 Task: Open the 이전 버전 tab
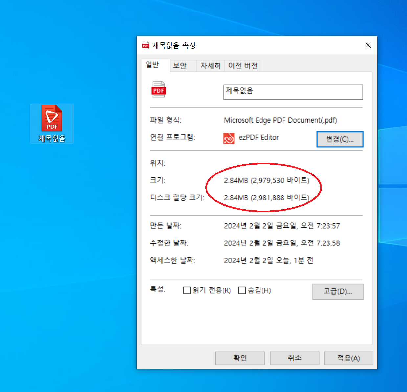tap(242, 66)
